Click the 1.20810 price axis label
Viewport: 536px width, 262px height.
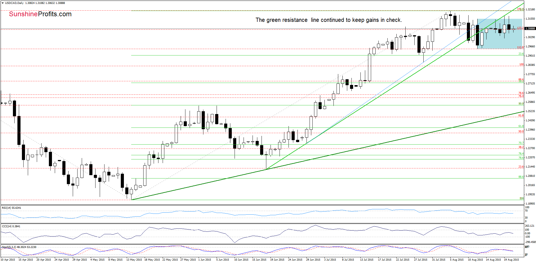coord(530,176)
